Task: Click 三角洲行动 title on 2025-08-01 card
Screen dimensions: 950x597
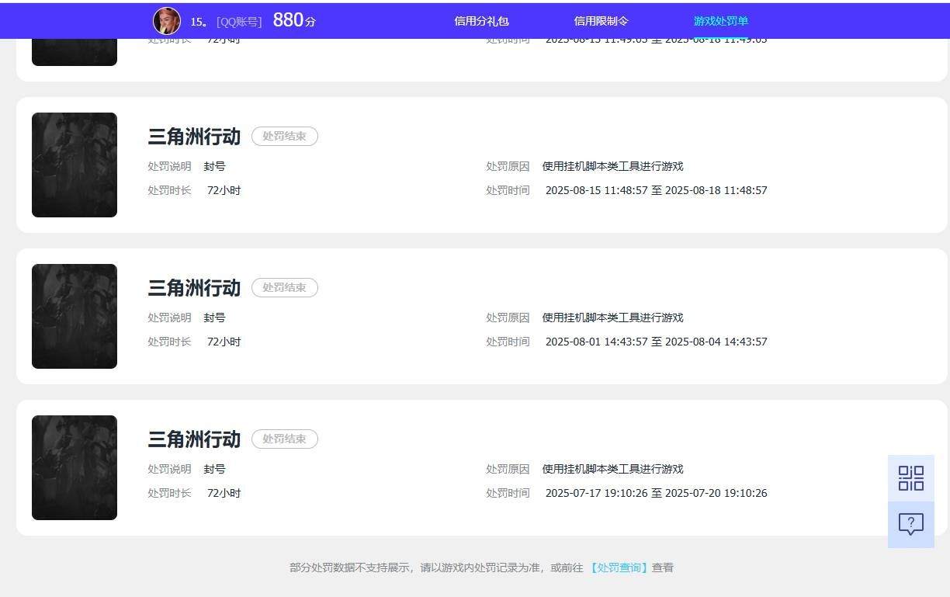Action: coord(194,288)
